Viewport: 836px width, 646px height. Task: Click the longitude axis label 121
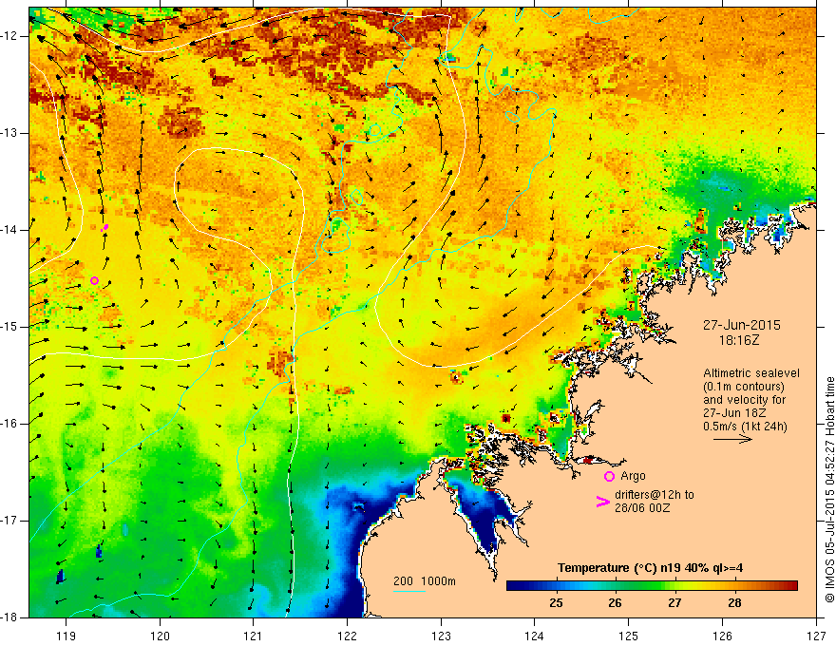(x=254, y=636)
